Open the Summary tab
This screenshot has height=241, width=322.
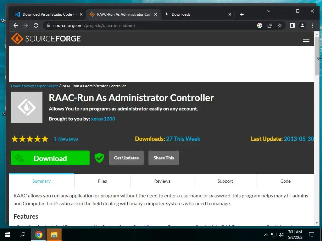pos(42,181)
